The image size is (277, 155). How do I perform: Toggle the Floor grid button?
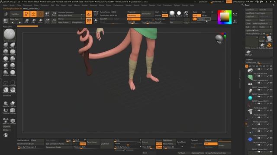[x=89, y=14]
